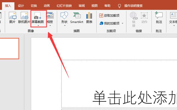Switch to the Insert (插入) tab
This screenshot has height=110, width=177.
click(8, 6)
